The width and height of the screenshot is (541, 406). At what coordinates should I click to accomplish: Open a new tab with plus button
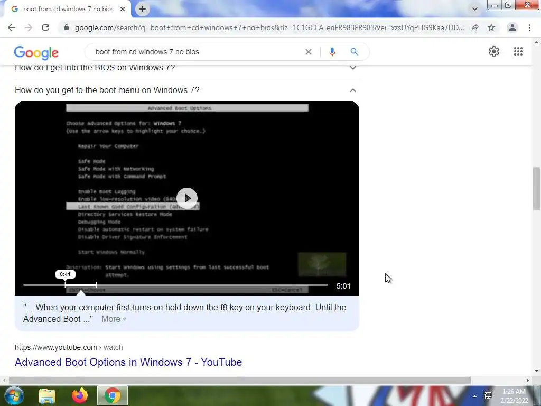tap(143, 9)
